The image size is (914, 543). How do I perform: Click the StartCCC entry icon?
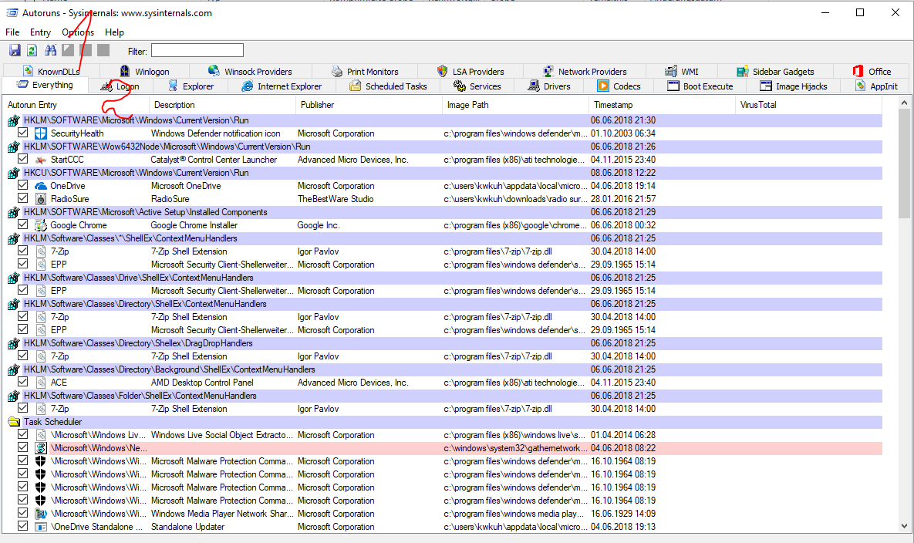(x=41, y=160)
